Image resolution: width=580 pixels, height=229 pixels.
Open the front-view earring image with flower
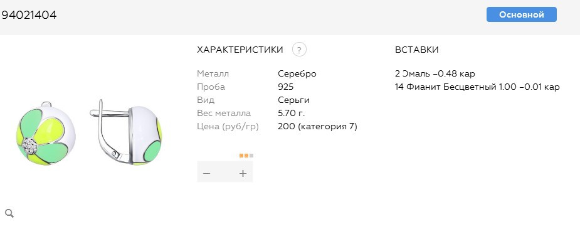pos(46,134)
